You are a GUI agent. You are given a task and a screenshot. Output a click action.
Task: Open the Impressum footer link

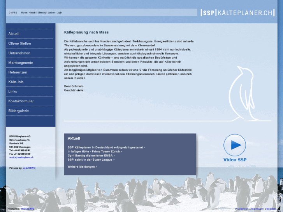[x=257, y=209]
